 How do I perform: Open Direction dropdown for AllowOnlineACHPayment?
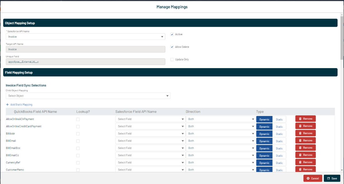tap(221, 119)
